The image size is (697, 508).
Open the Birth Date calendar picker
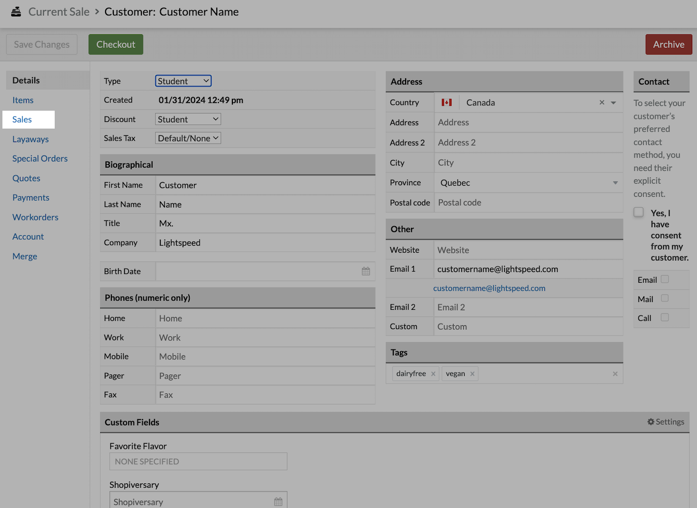coord(366,271)
